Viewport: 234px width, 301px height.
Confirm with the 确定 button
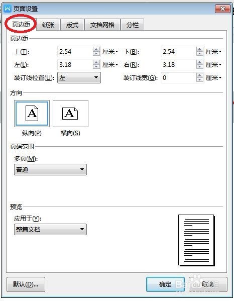(165, 284)
